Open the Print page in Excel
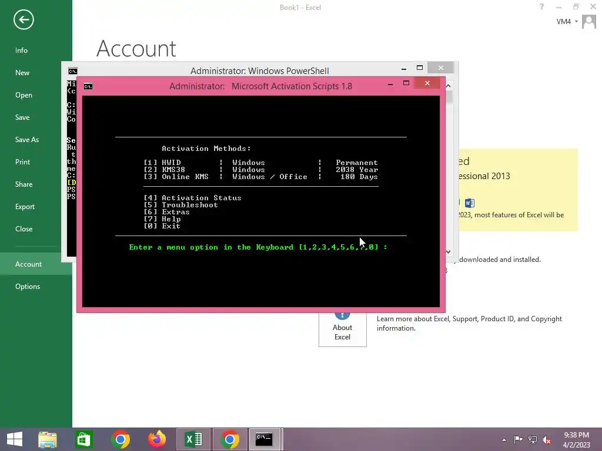The width and height of the screenshot is (602, 451). 23,161
